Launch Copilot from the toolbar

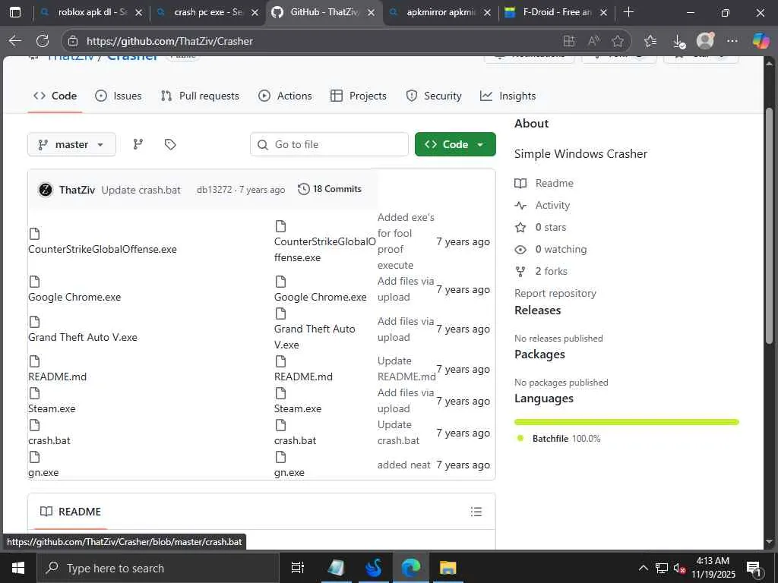click(x=761, y=41)
